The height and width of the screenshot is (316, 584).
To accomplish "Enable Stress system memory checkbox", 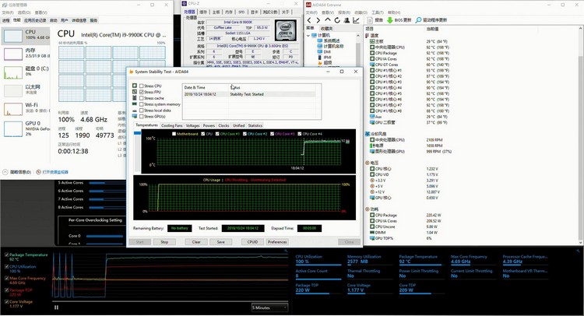I will point(142,104).
